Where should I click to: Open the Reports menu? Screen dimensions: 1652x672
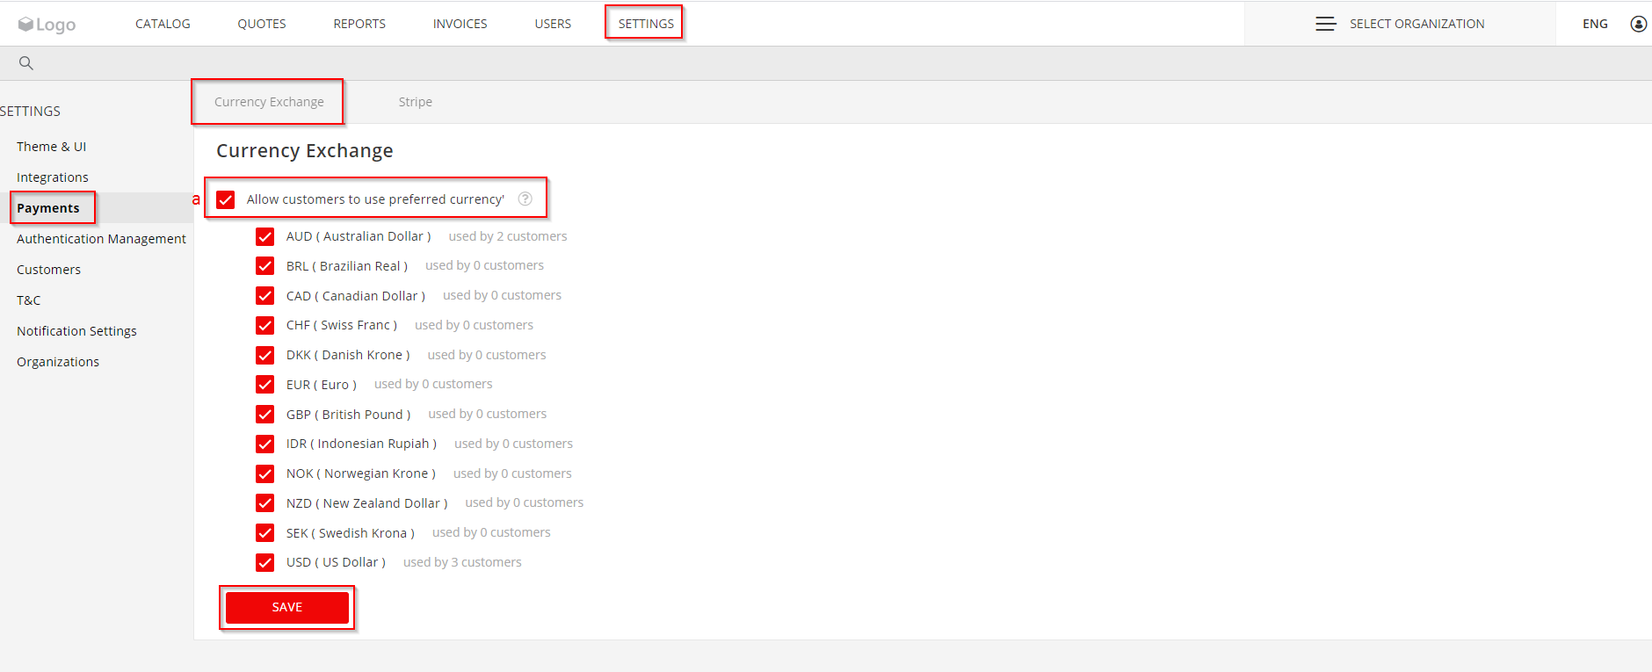tap(359, 24)
